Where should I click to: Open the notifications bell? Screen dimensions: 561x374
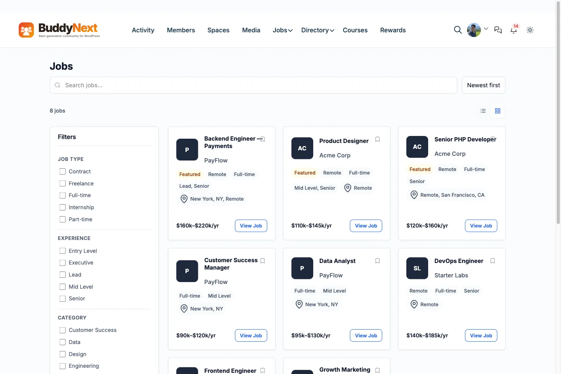coord(514,30)
